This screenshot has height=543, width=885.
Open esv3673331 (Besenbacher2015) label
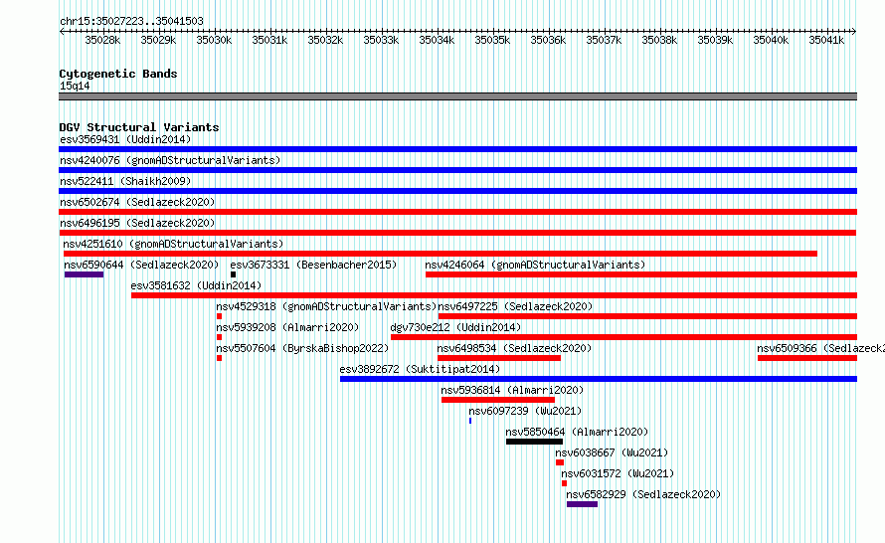coord(313,265)
